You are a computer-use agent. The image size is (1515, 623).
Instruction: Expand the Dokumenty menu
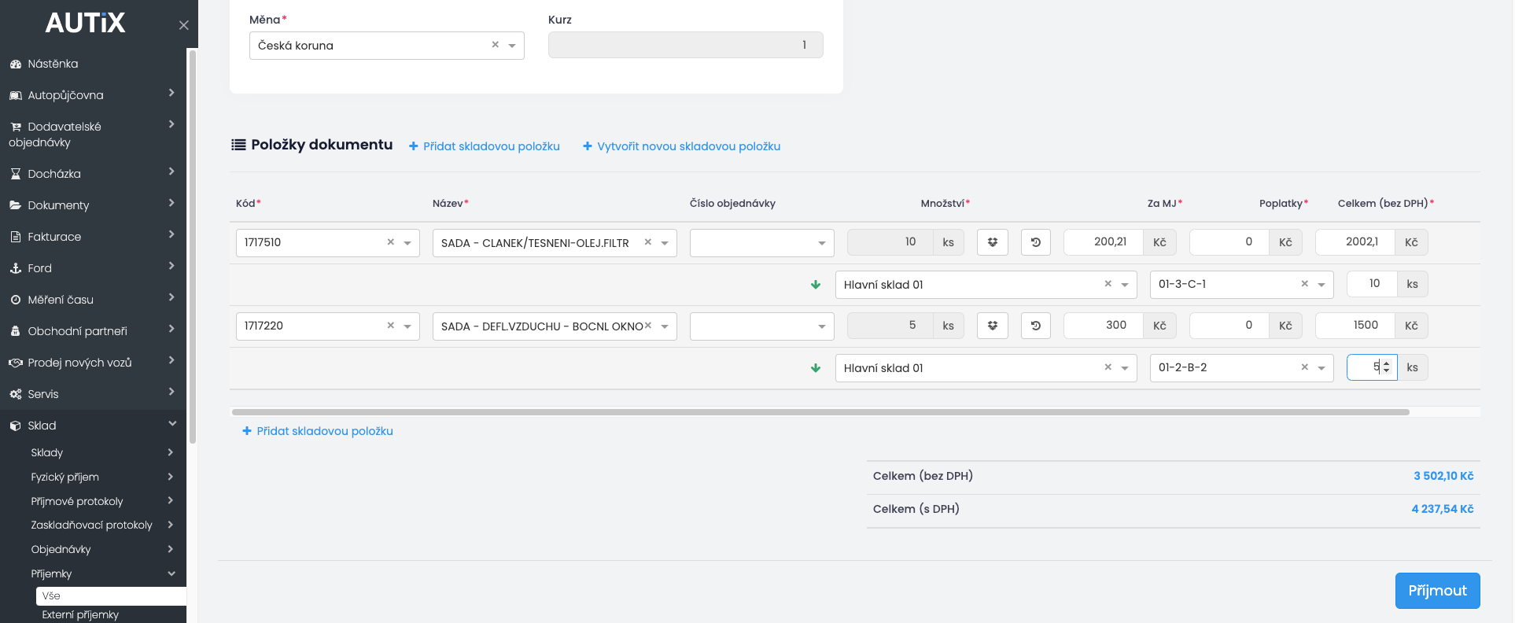coord(171,203)
